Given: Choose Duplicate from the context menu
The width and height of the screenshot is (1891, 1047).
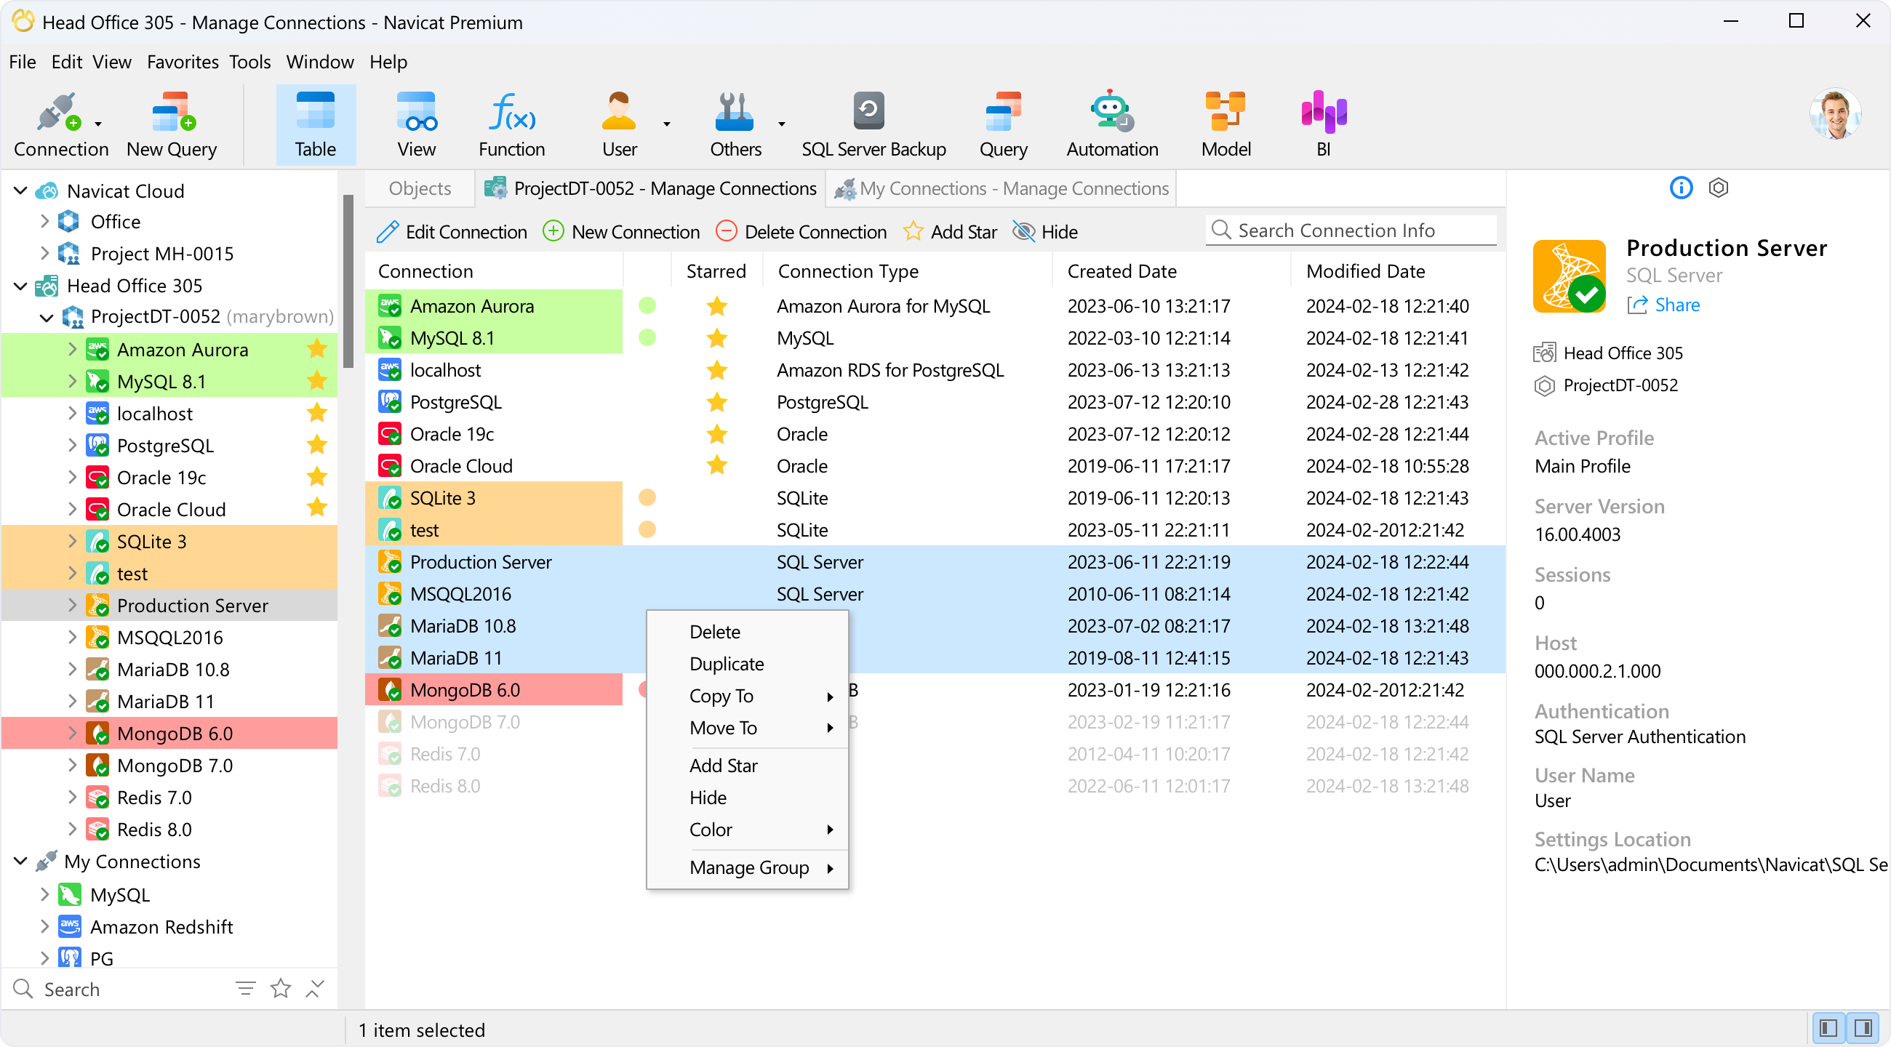Looking at the screenshot, I should pyautogui.click(x=726, y=664).
